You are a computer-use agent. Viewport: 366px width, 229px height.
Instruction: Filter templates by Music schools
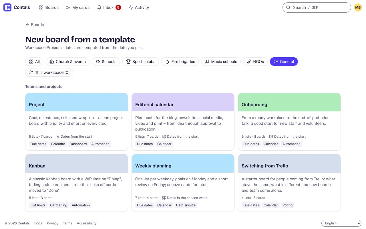(221, 62)
